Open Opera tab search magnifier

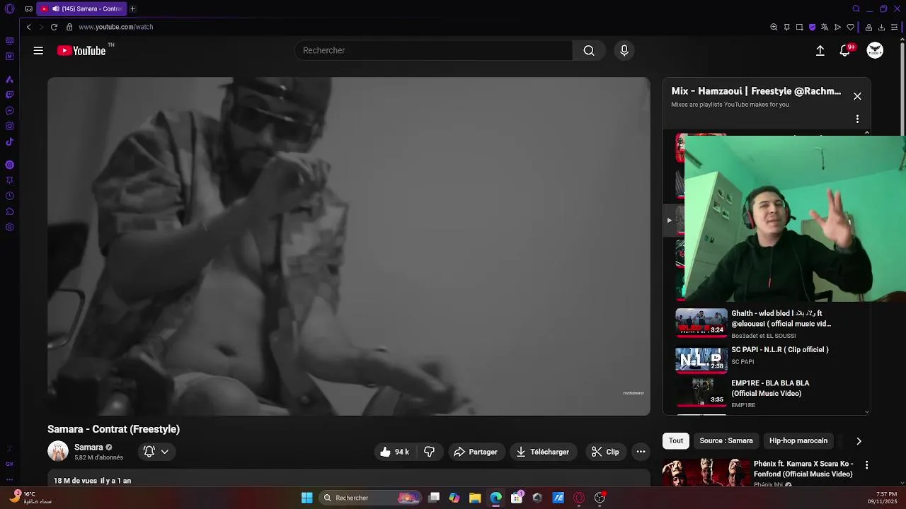(856, 8)
